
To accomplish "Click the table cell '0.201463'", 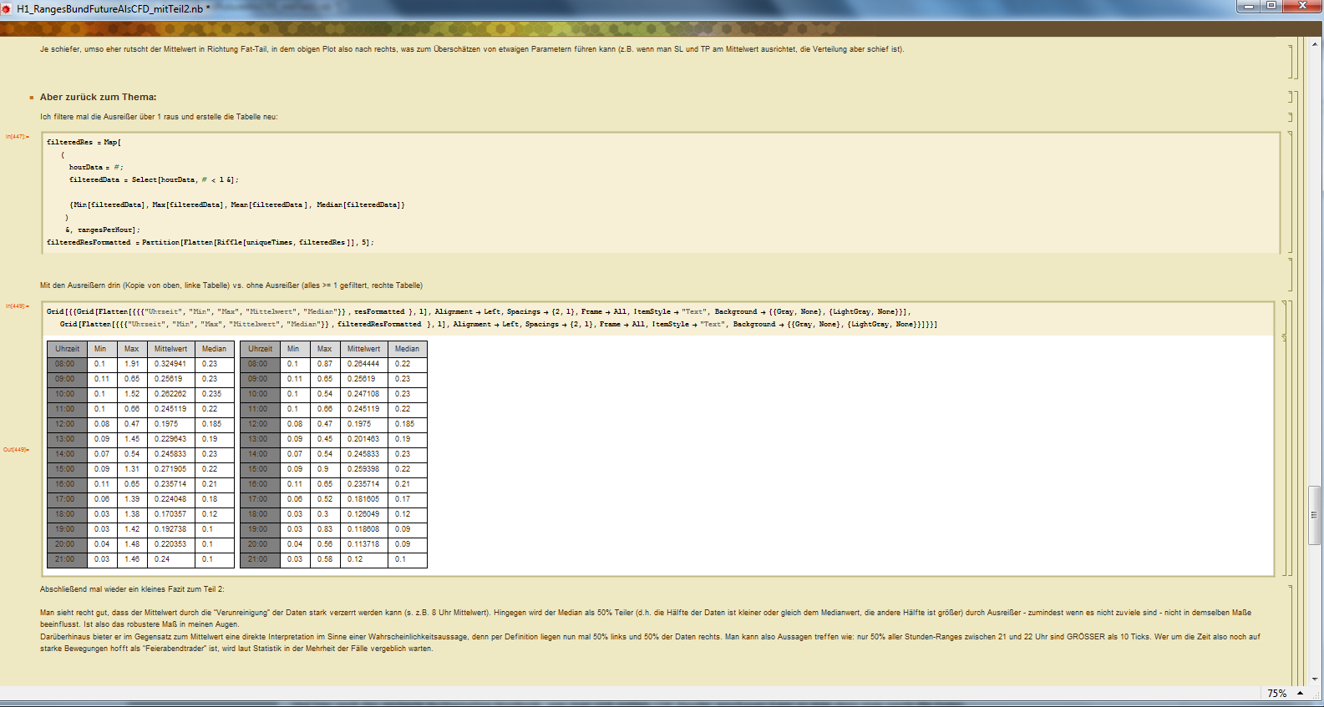I will click(364, 439).
